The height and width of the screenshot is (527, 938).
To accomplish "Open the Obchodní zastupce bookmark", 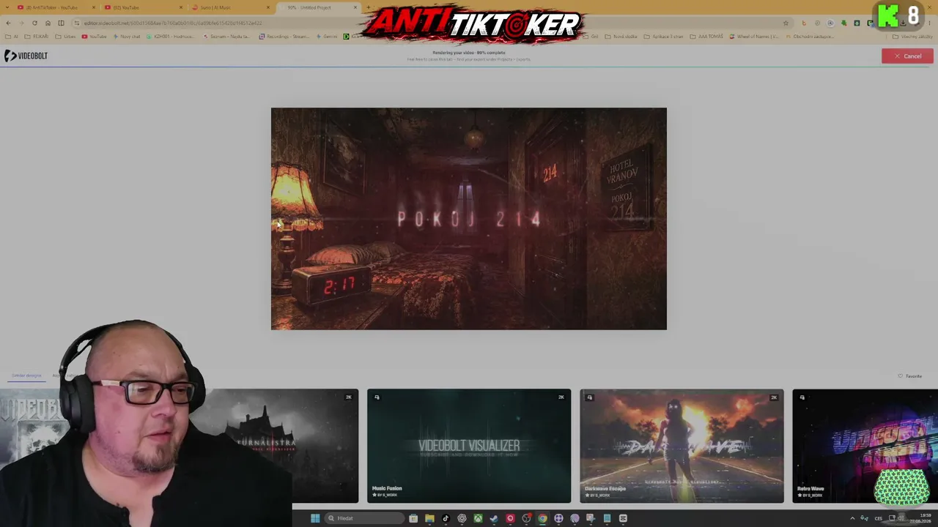I will (809, 37).
